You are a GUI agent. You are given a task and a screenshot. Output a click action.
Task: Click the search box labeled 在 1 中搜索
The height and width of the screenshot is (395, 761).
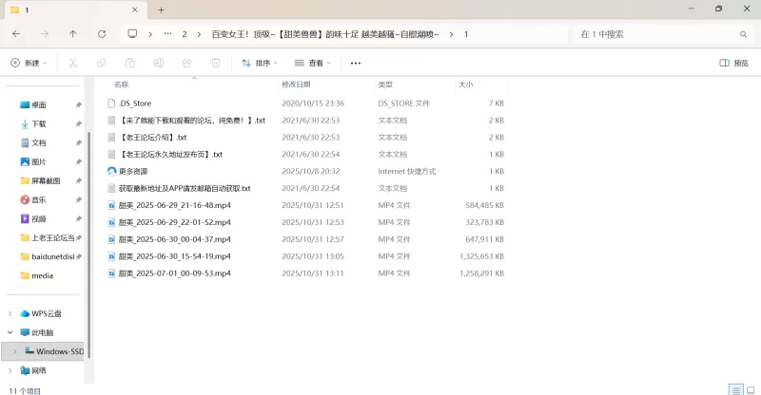pyautogui.click(x=656, y=34)
